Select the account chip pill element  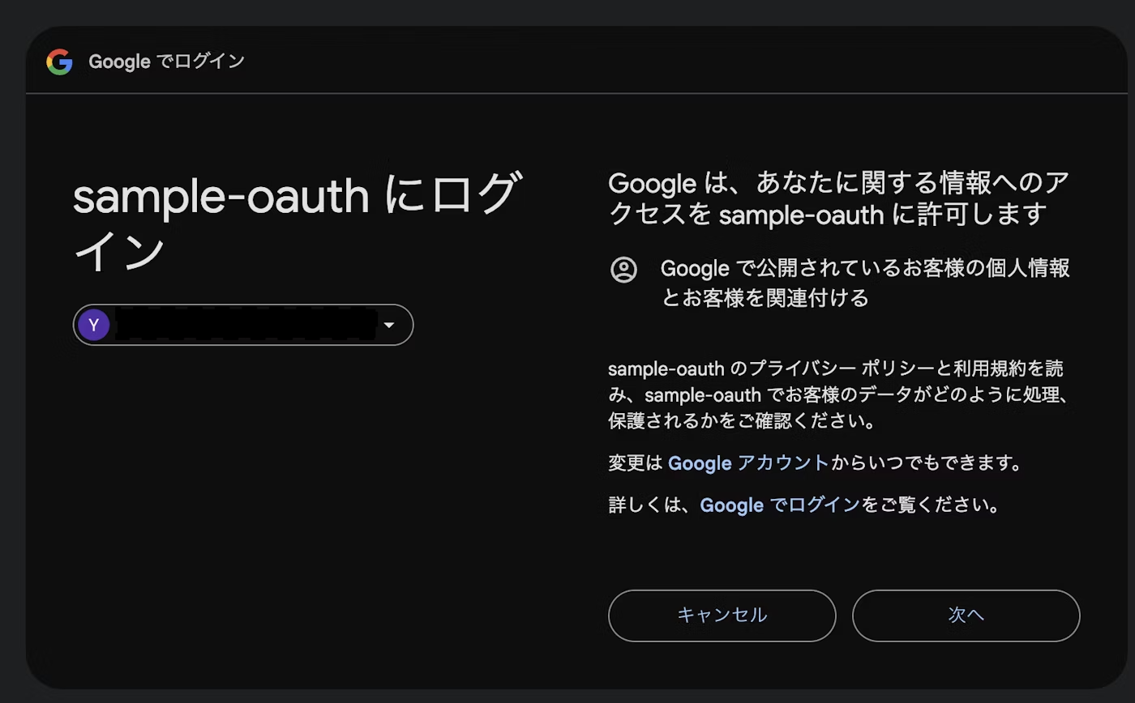[x=243, y=325]
